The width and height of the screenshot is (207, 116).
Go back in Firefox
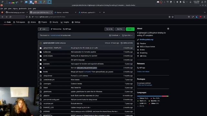tap(3, 17)
